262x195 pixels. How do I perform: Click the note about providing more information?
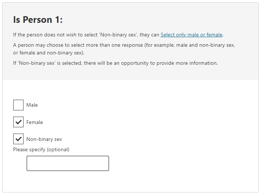pyautogui.click(x=115, y=63)
